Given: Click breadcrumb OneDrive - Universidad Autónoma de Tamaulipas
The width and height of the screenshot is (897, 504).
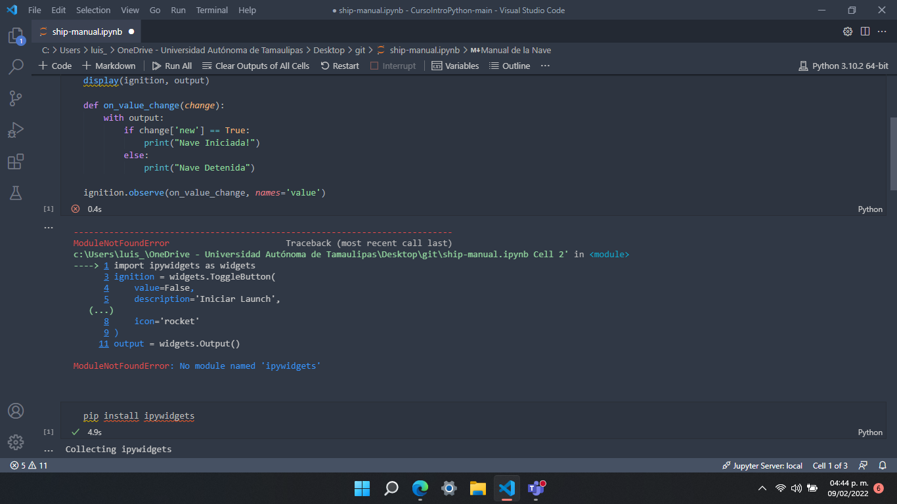Looking at the screenshot, I should coord(210,50).
